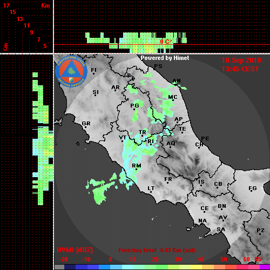Click the NA city label

202,221
